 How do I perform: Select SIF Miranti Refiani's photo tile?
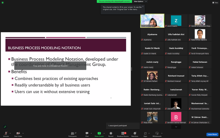[152, 76]
